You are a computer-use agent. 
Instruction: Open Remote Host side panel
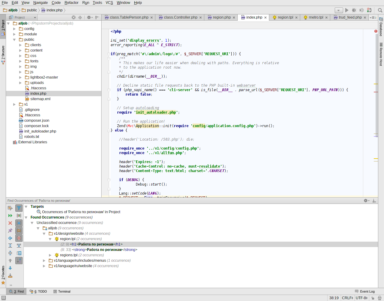point(381,55)
